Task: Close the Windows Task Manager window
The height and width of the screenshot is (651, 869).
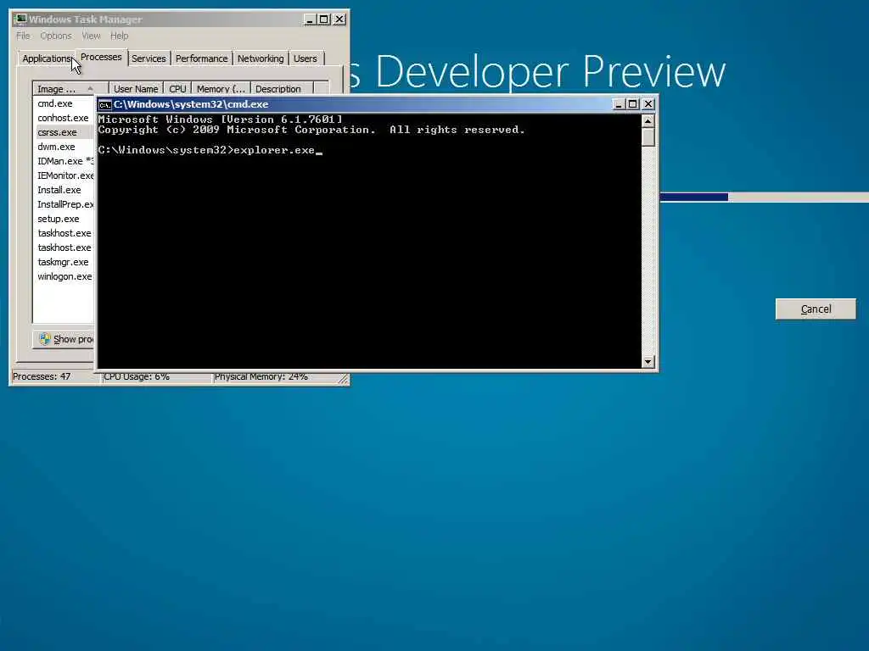Action: coord(339,19)
